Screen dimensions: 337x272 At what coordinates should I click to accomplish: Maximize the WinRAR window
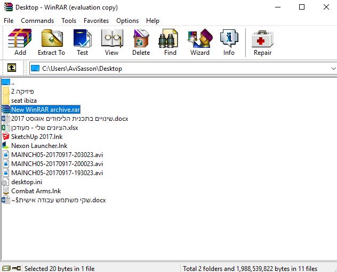click(x=302, y=7)
